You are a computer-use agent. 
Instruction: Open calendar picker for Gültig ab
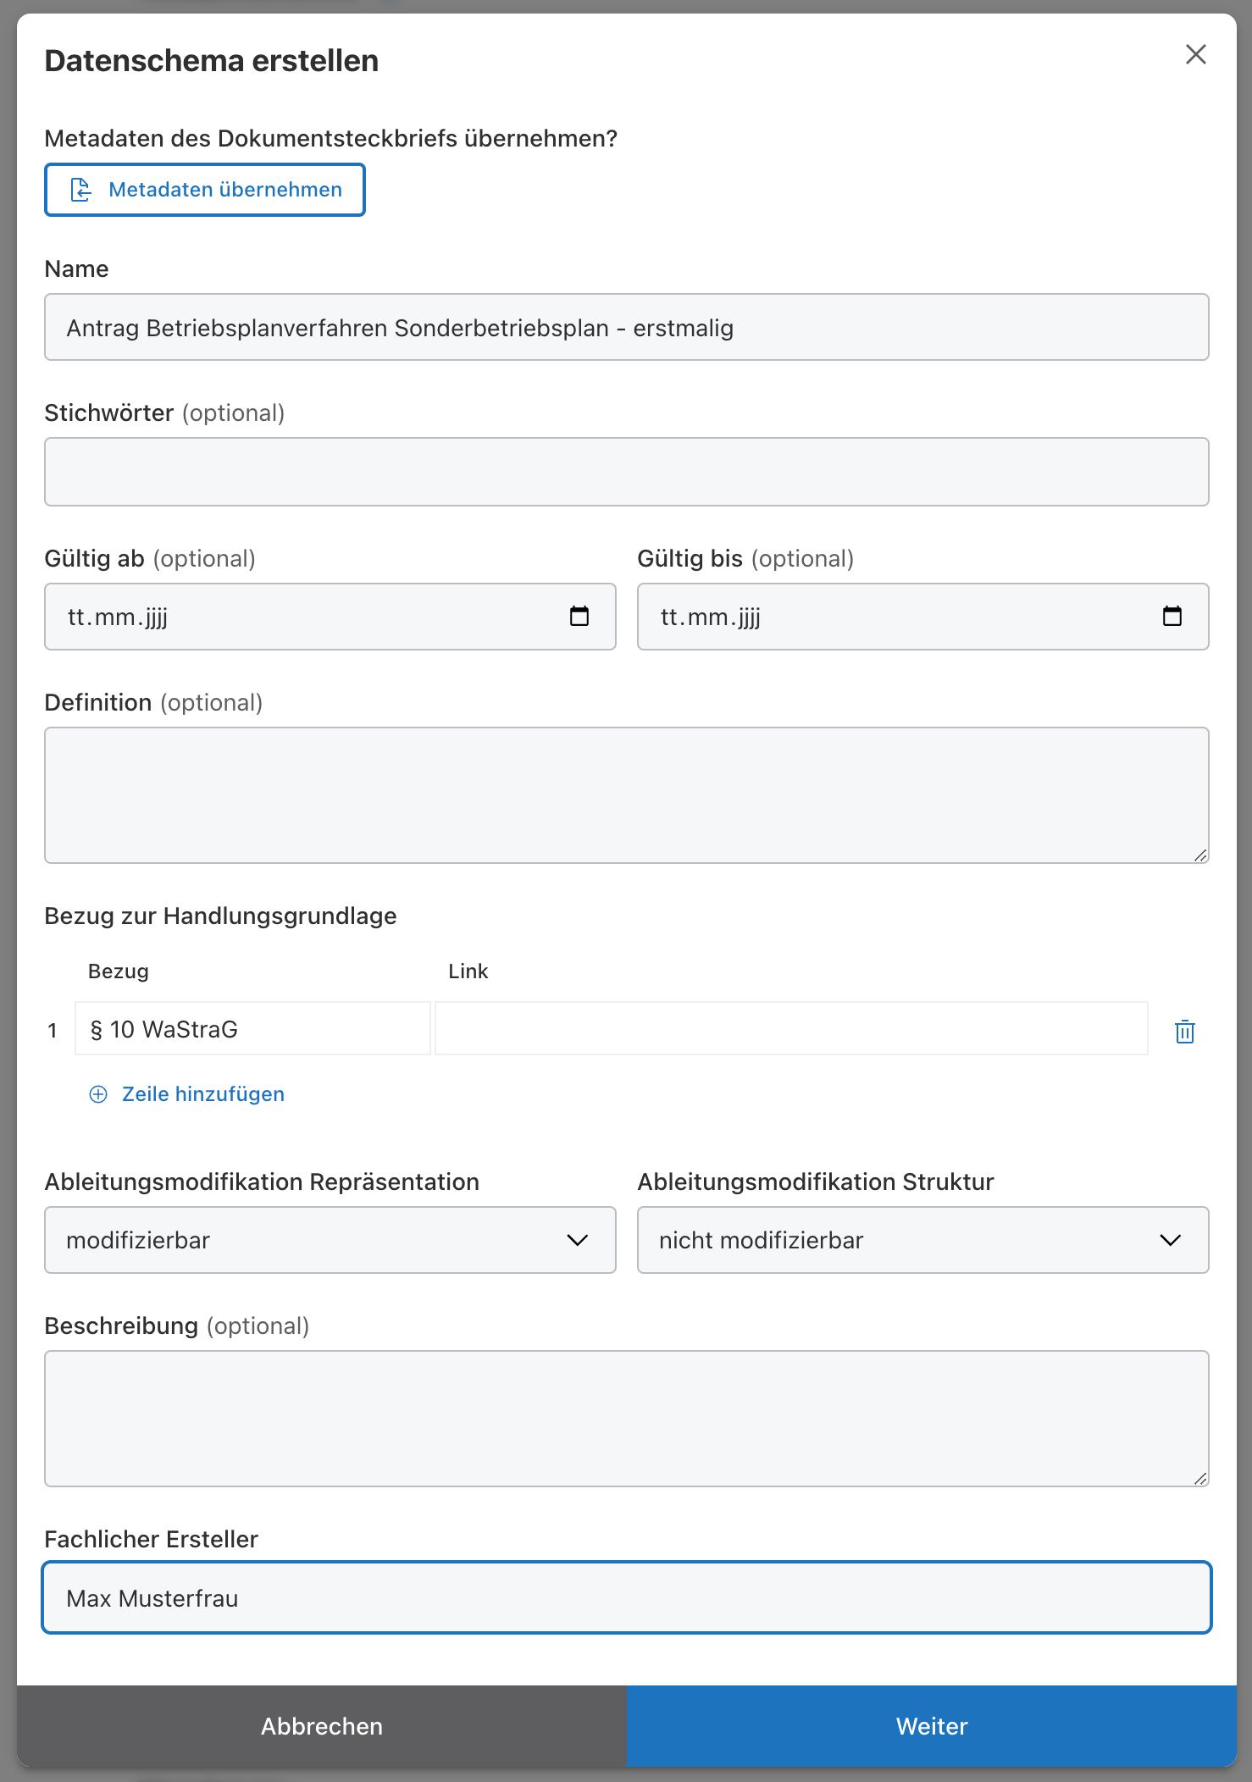click(x=579, y=616)
